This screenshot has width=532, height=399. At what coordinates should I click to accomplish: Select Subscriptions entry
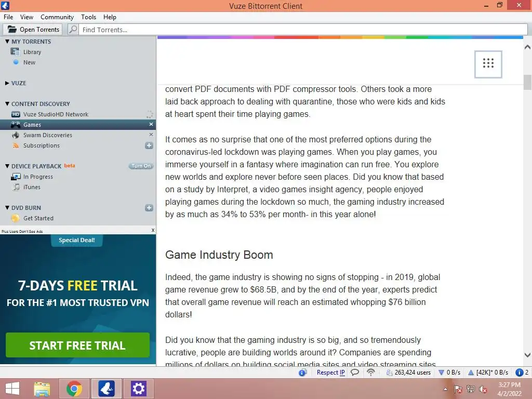[42, 145]
